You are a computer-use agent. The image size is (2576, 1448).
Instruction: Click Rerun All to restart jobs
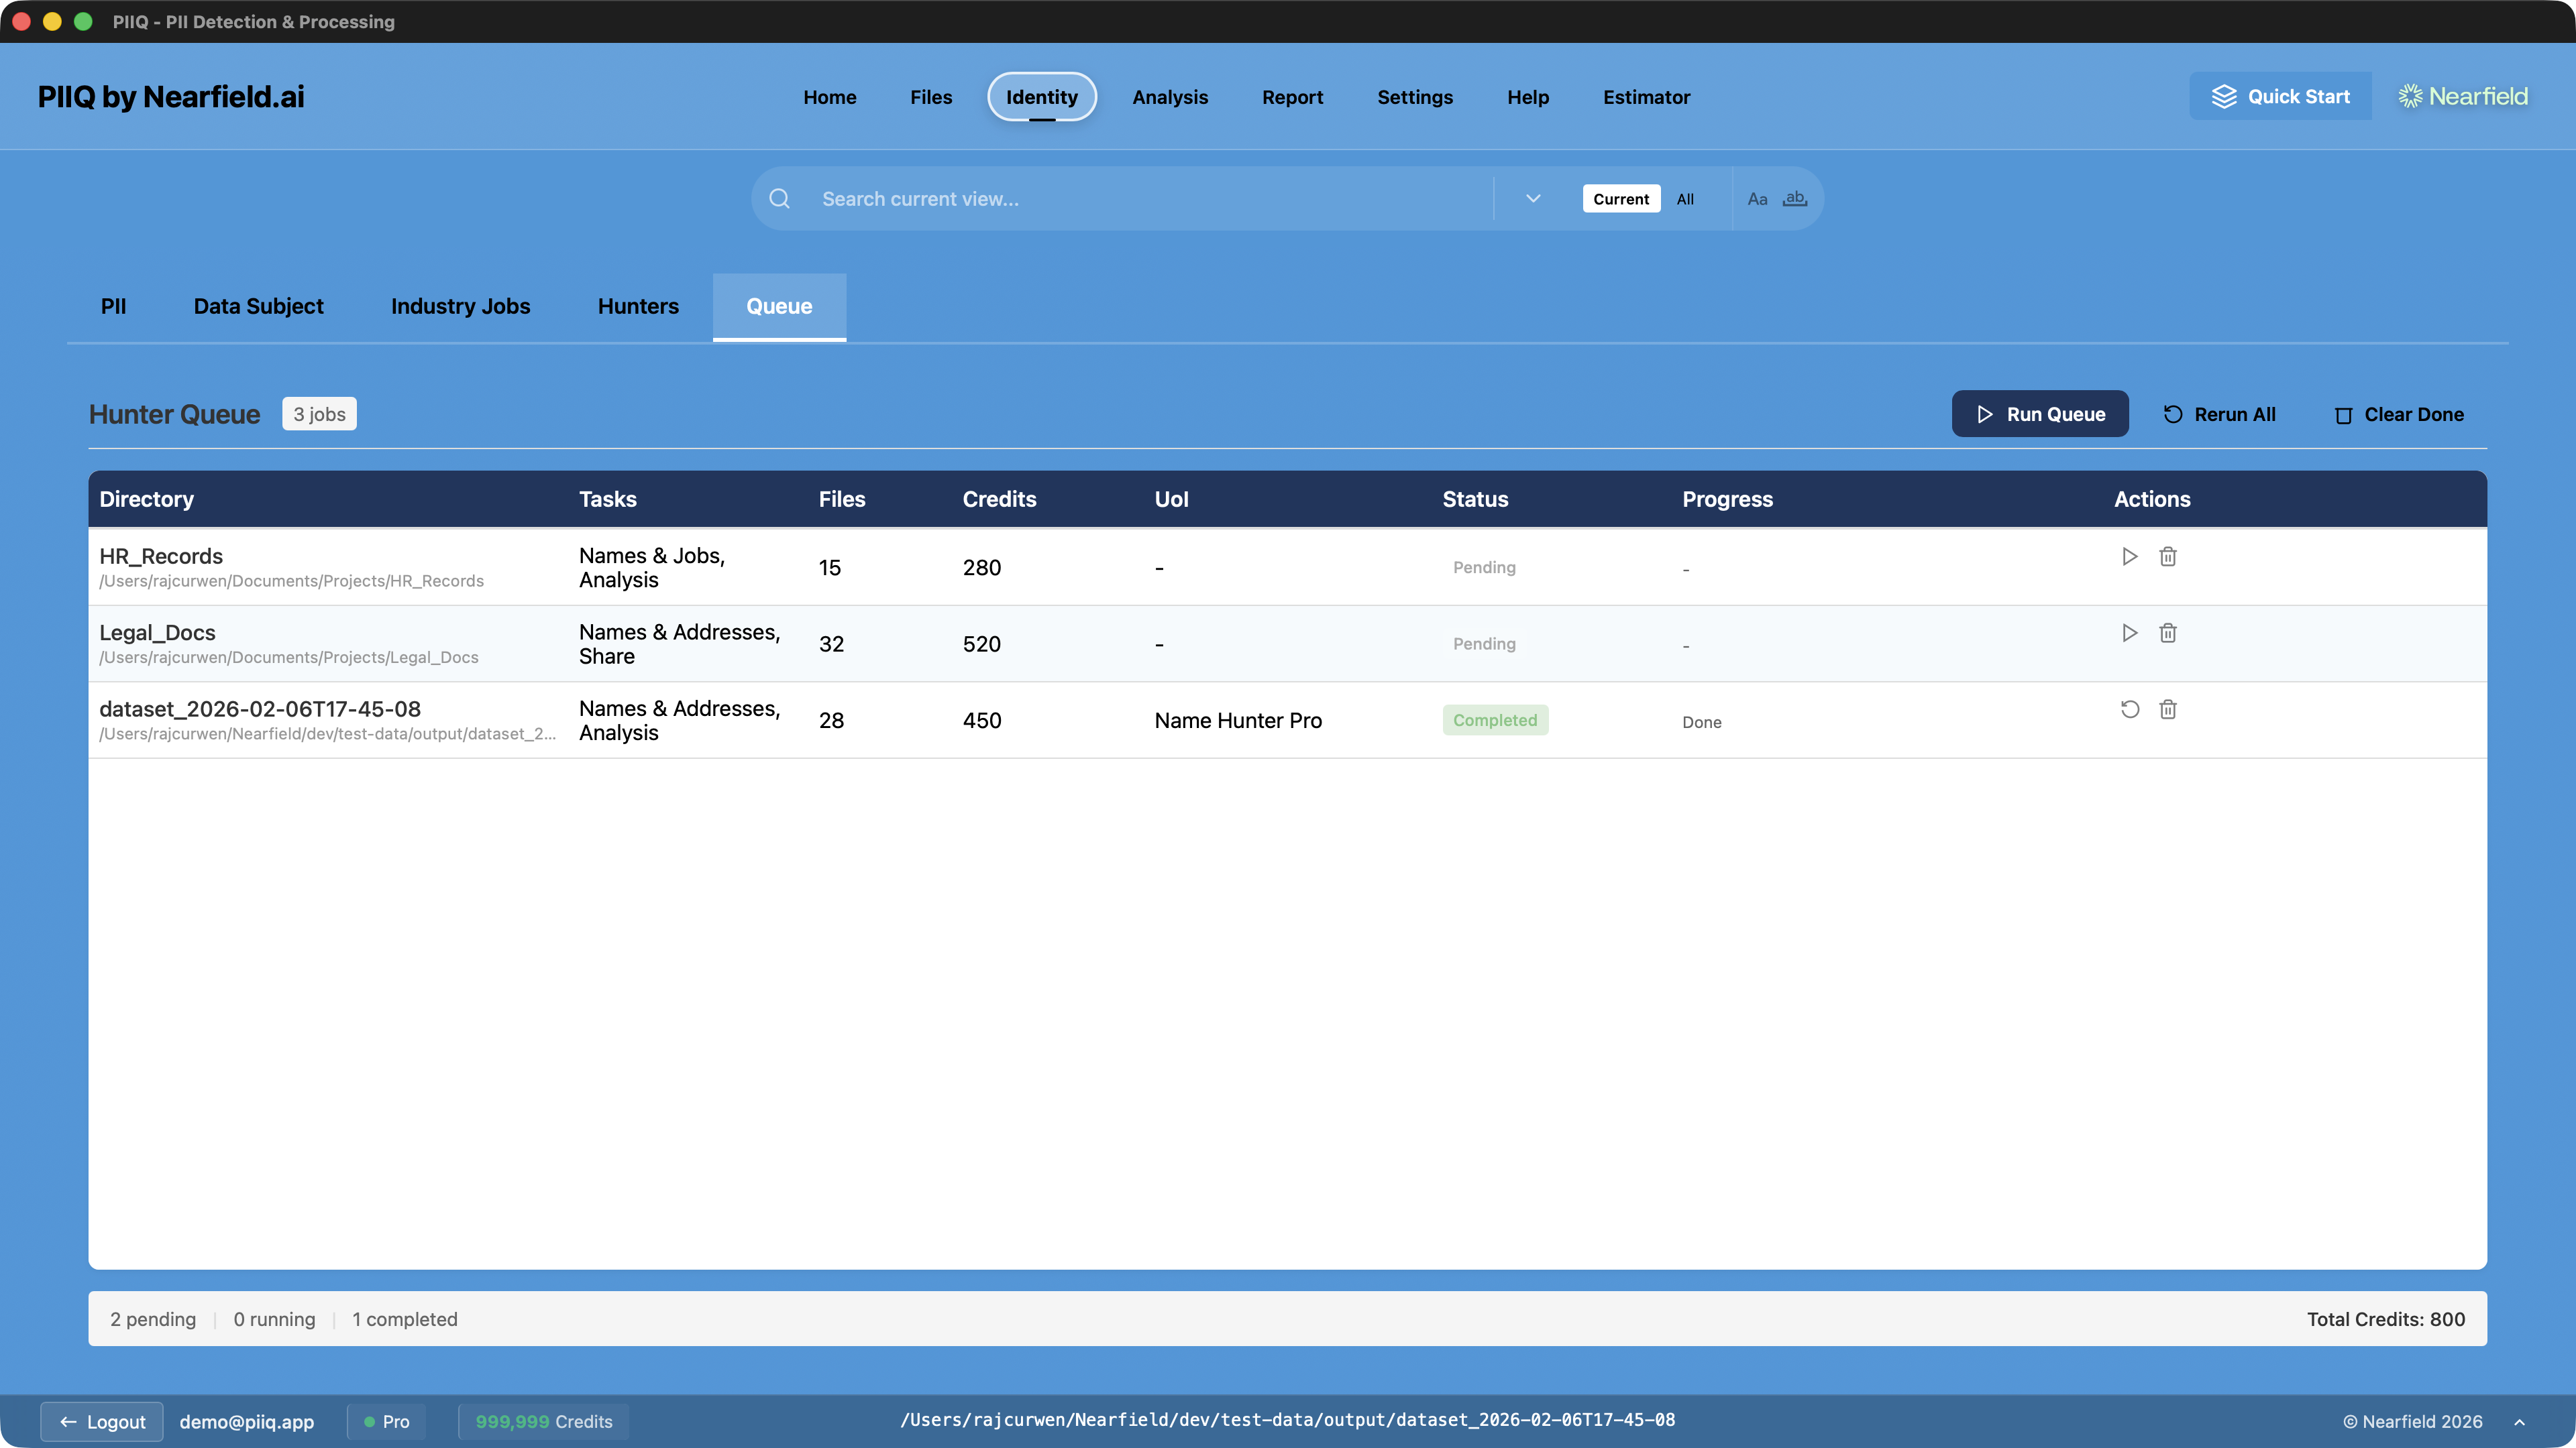point(2220,413)
